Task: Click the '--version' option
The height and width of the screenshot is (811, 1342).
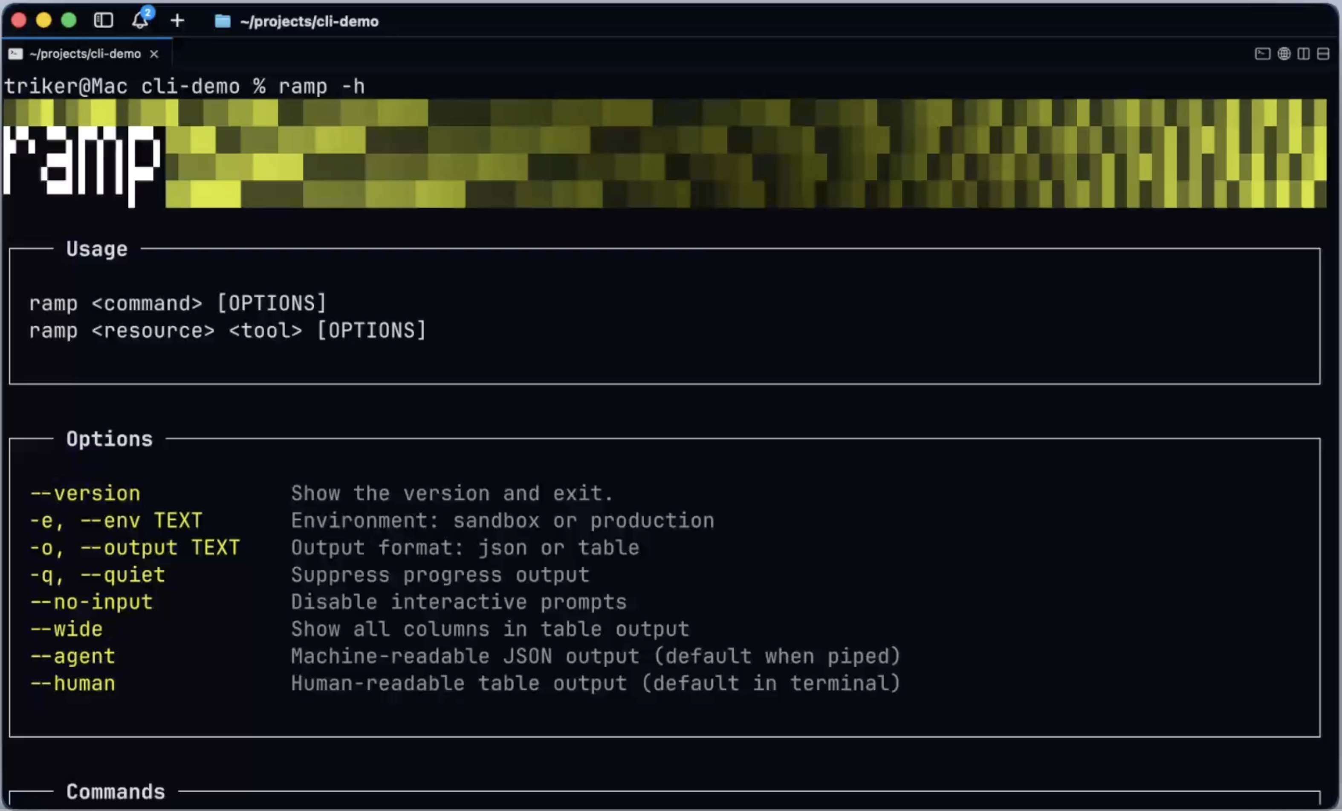Action: pyautogui.click(x=85, y=493)
